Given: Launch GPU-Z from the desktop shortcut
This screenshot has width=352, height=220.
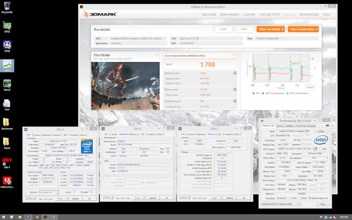Looking at the screenshot, I should pos(7,27).
